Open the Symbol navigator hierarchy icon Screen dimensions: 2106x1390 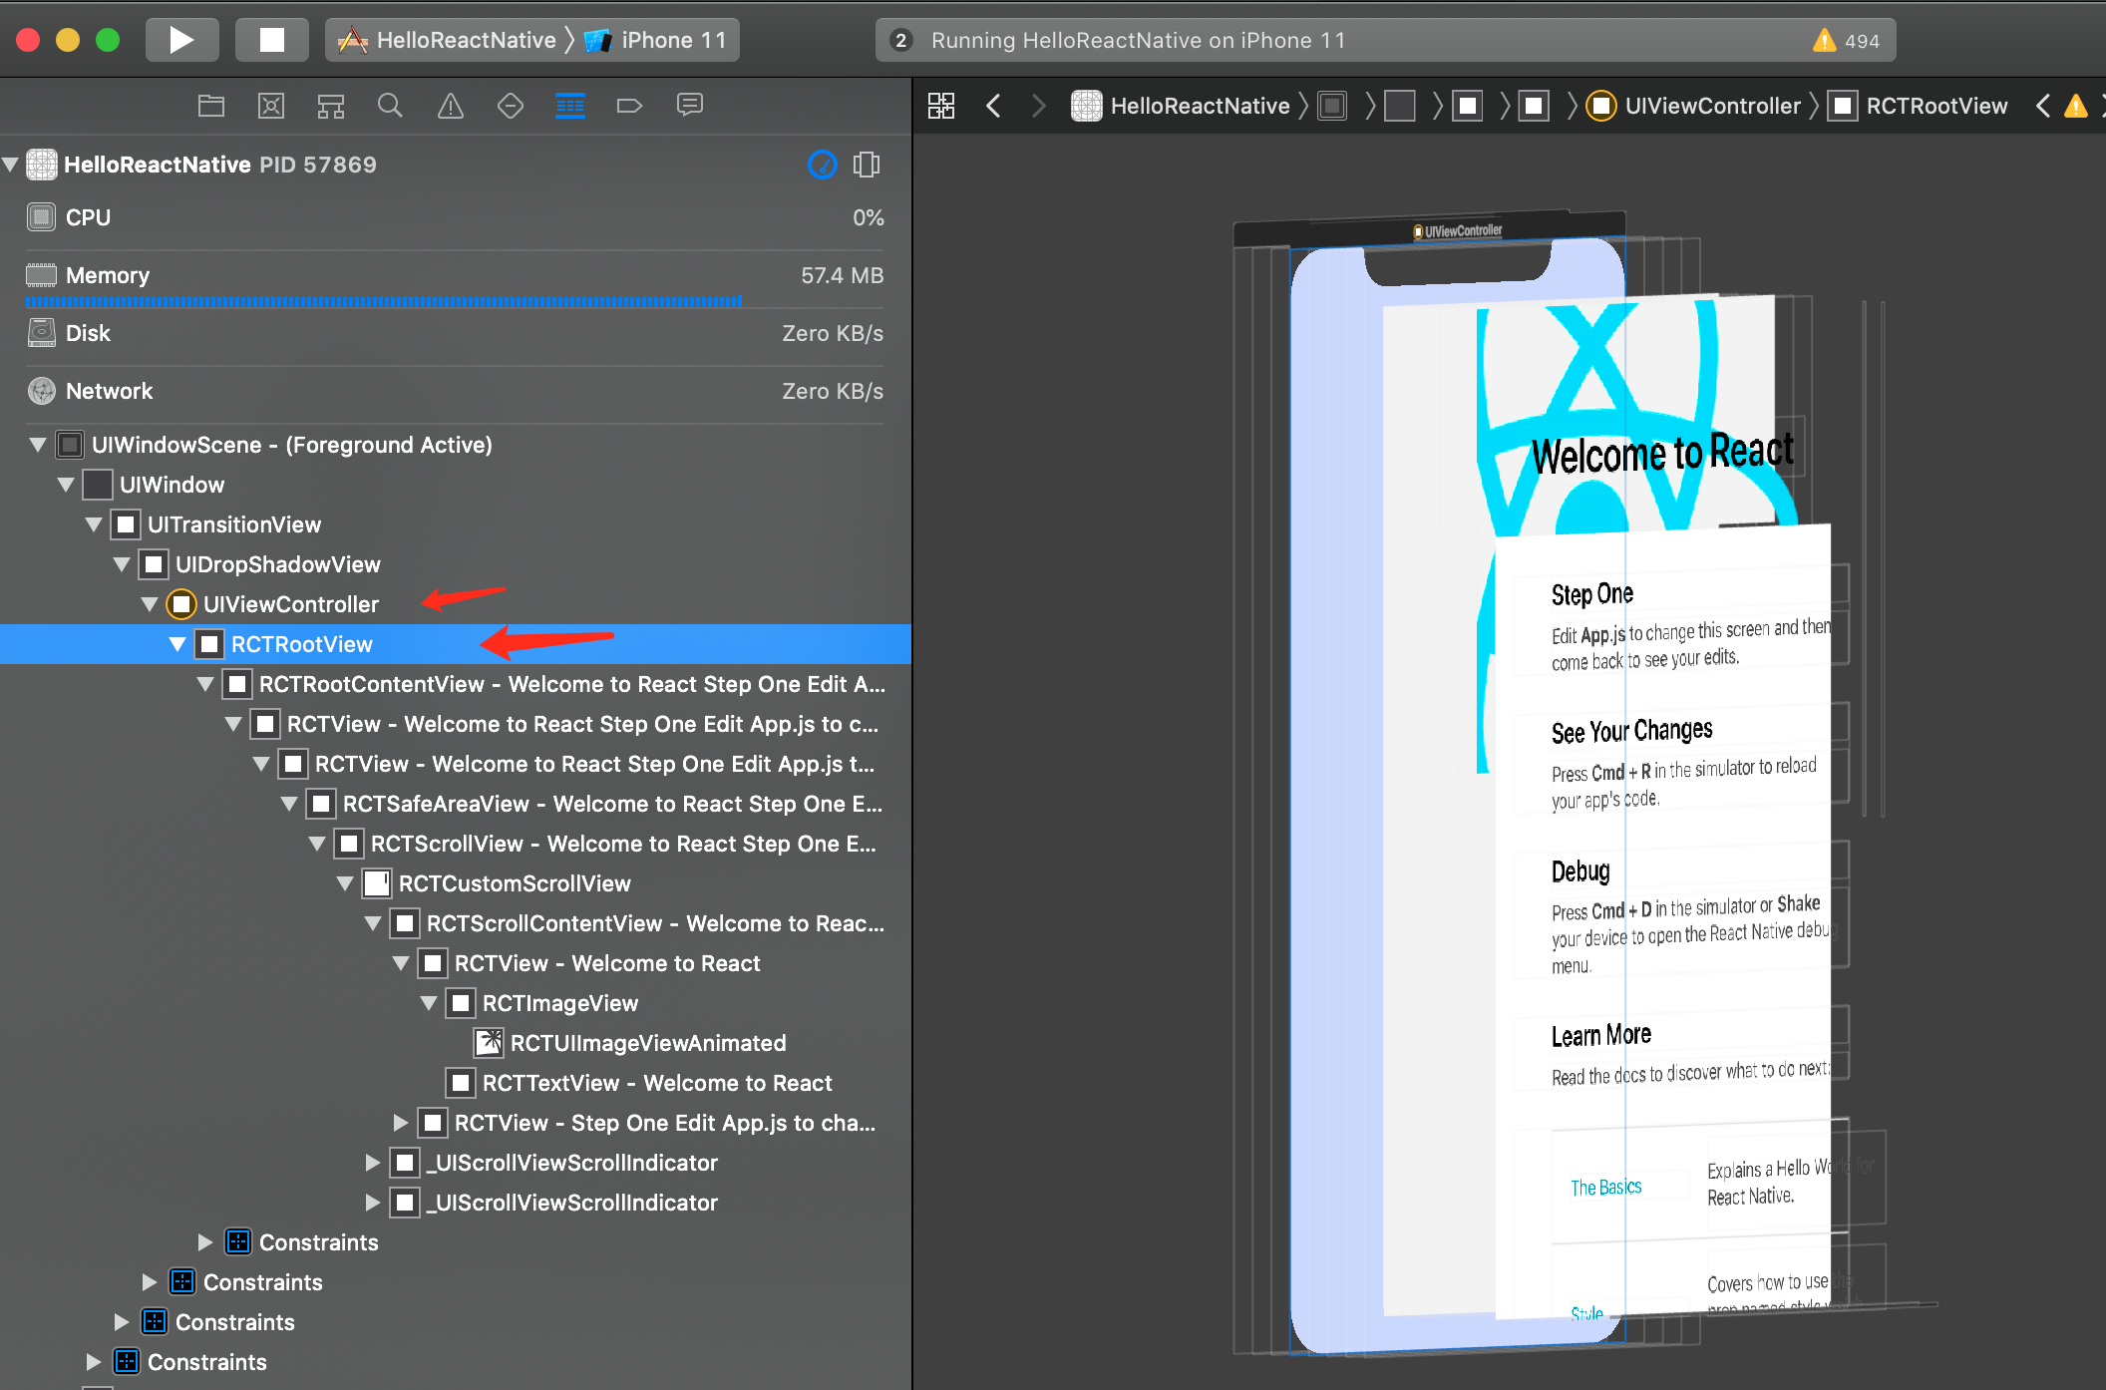point(331,106)
